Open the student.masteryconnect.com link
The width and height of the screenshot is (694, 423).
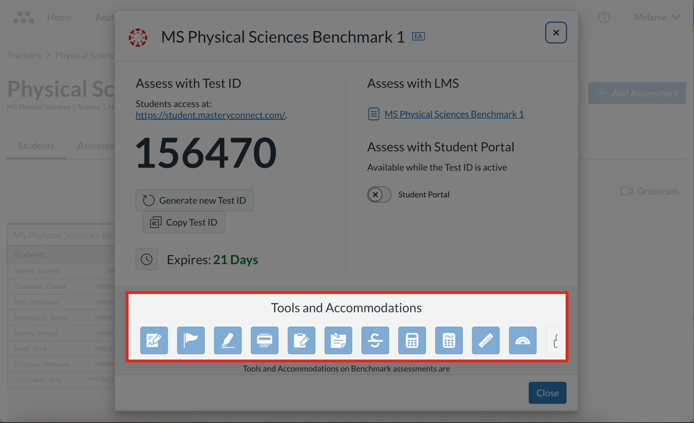210,115
